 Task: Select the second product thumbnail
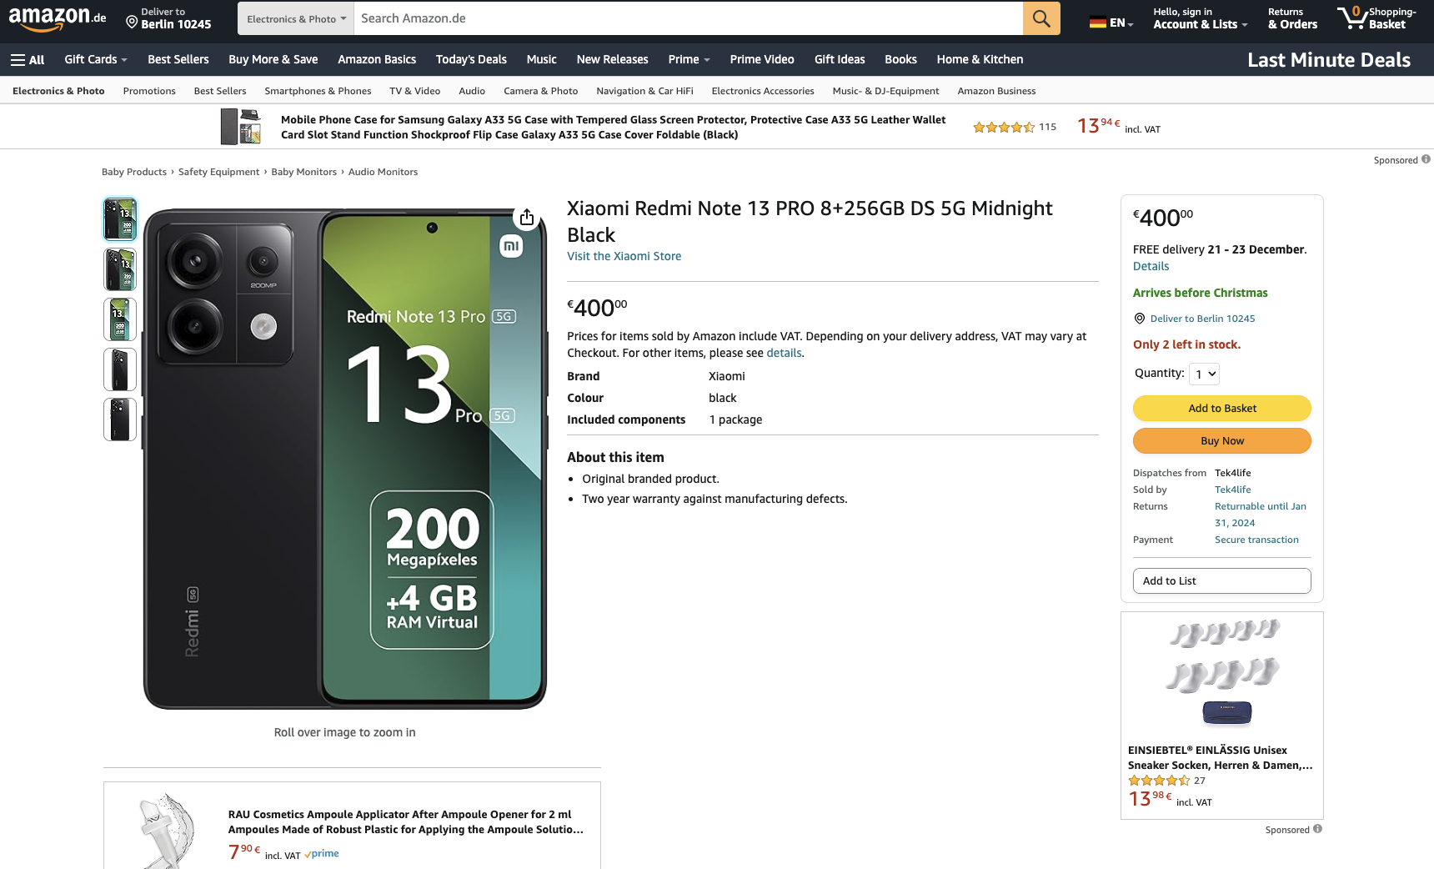coord(120,269)
